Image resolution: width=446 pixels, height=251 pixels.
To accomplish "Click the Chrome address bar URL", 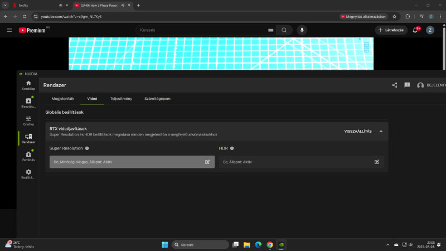I will [71, 17].
